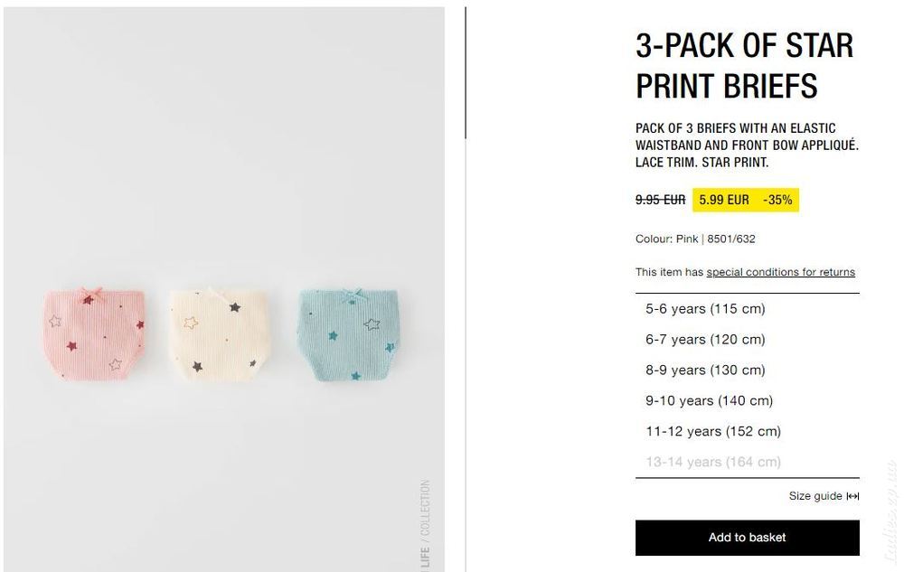This screenshot has height=572, width=904.
Task: Choose size 8-9 years (130 cm)
Action: tap(748, 370)
